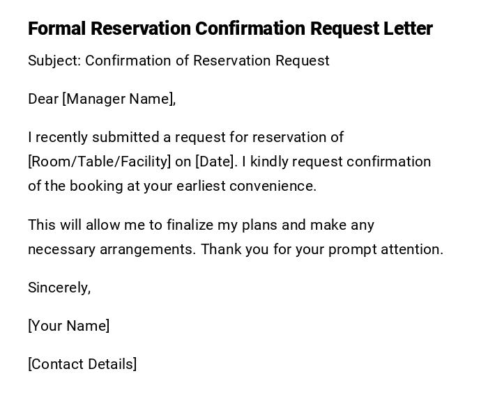Click "of the booking" text
This screenshot has height=408, width=488.
coord(71,186)
